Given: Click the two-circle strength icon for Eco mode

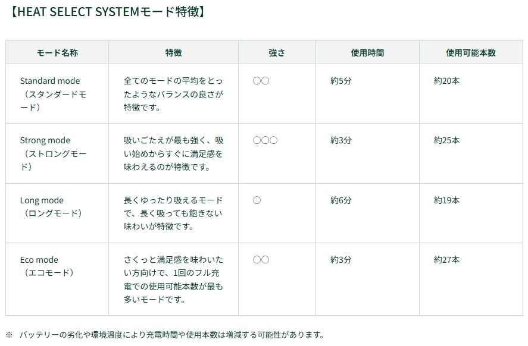Looking at the screenshot, I should click(261, 260).
